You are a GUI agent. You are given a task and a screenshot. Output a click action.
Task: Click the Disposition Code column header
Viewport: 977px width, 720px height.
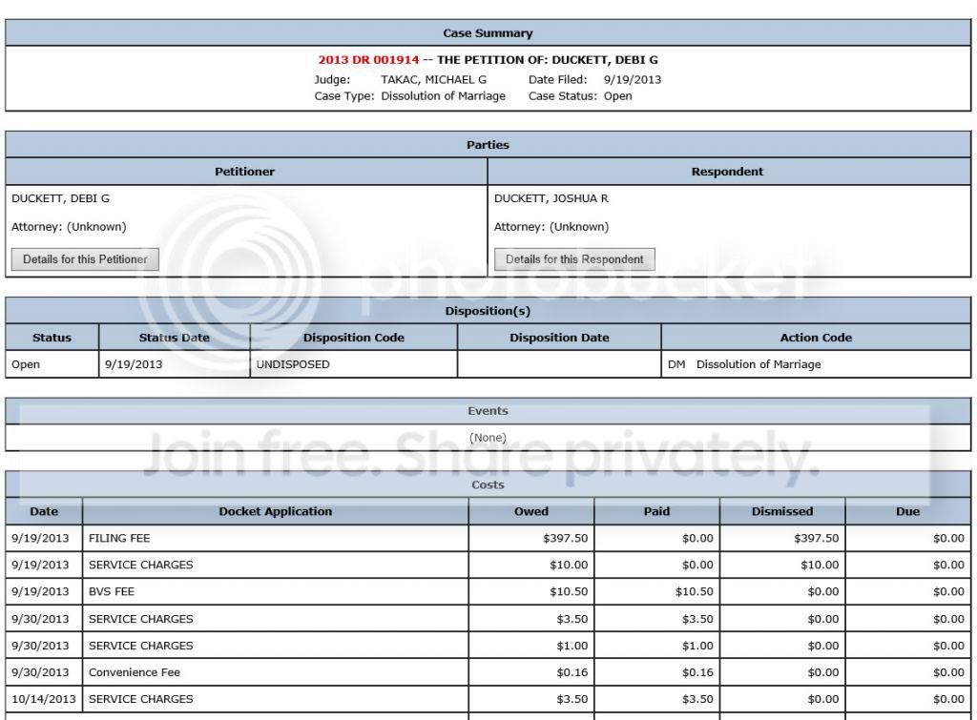click(x=353, y=338)
